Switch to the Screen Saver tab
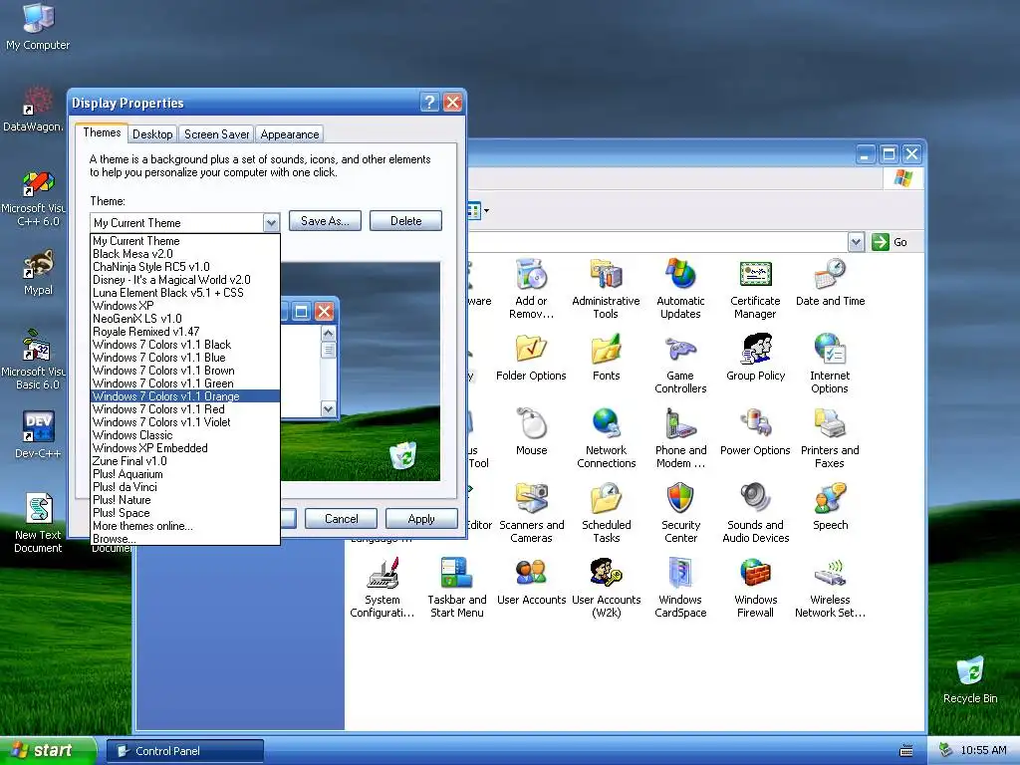Image resolution: width=1020 pixels, height=765 pixels. tap(216, 134)
